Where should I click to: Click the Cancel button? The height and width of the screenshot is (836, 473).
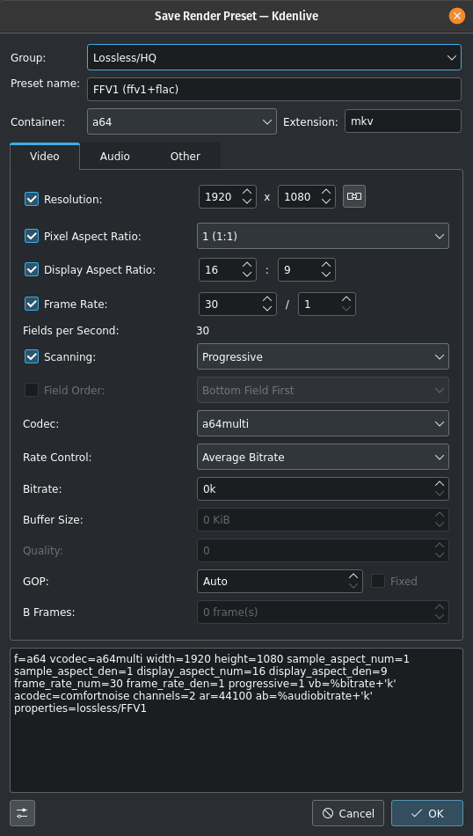pos(348,813)
